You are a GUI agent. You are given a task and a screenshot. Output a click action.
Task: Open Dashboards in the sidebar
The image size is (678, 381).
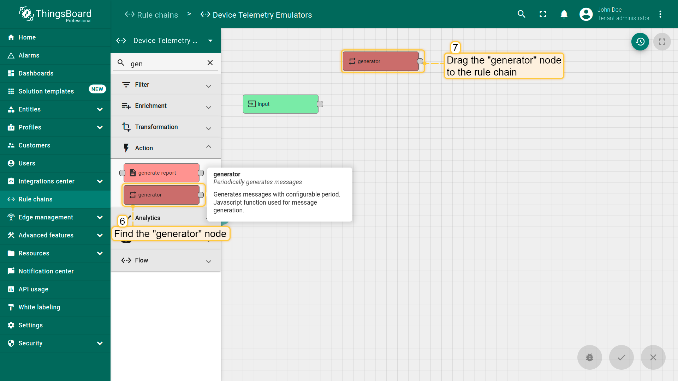[x=36, y=73]
